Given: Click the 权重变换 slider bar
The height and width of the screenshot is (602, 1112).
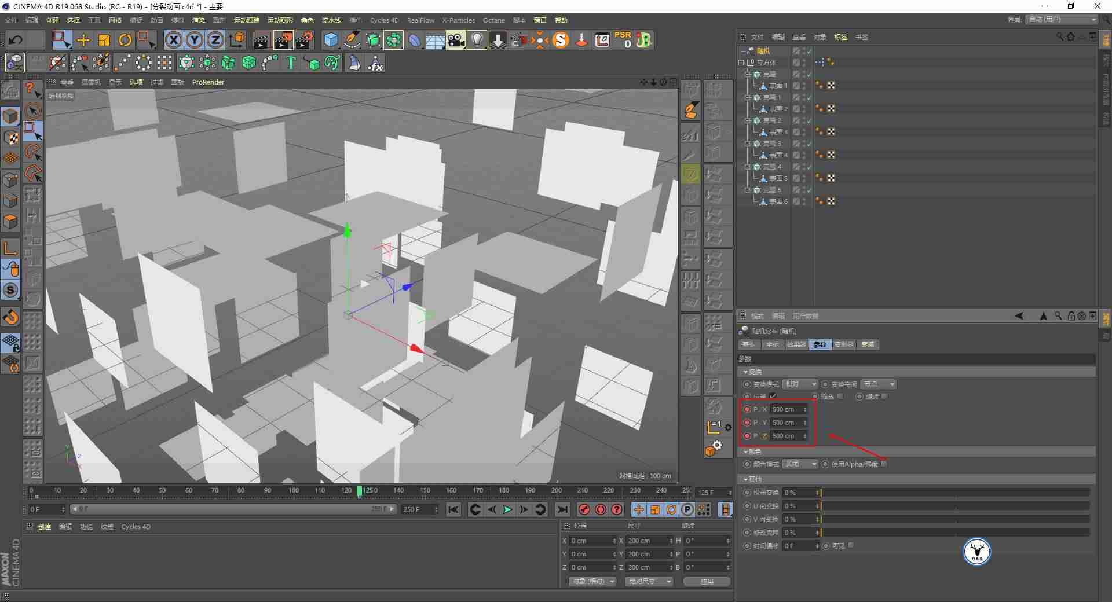Looking at the screenshot, I should 954,493.
